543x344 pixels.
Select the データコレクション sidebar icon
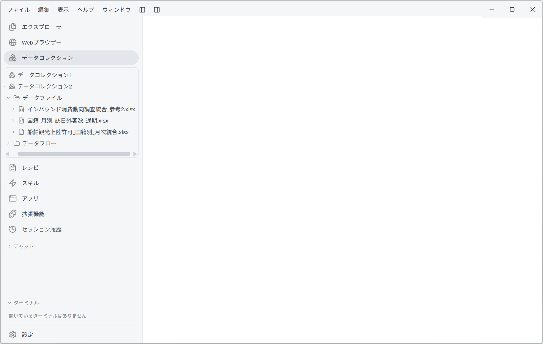12,58
